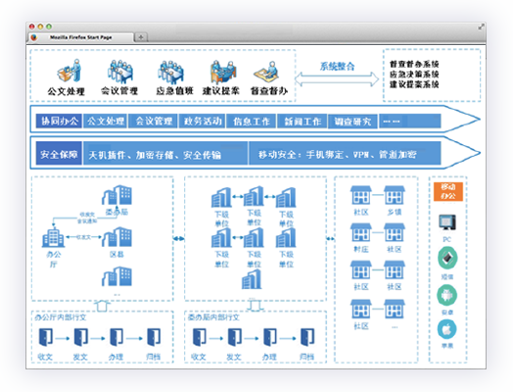
Task: Click the 归档 door icon under 办公厅内部行文
Action: tap(154, 337)
